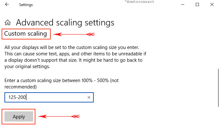
Task: Select the Custom scaling section heading
Action: 26,34
